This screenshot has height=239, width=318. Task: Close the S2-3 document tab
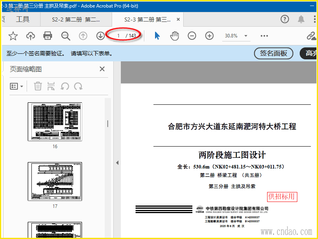[178, 19]
